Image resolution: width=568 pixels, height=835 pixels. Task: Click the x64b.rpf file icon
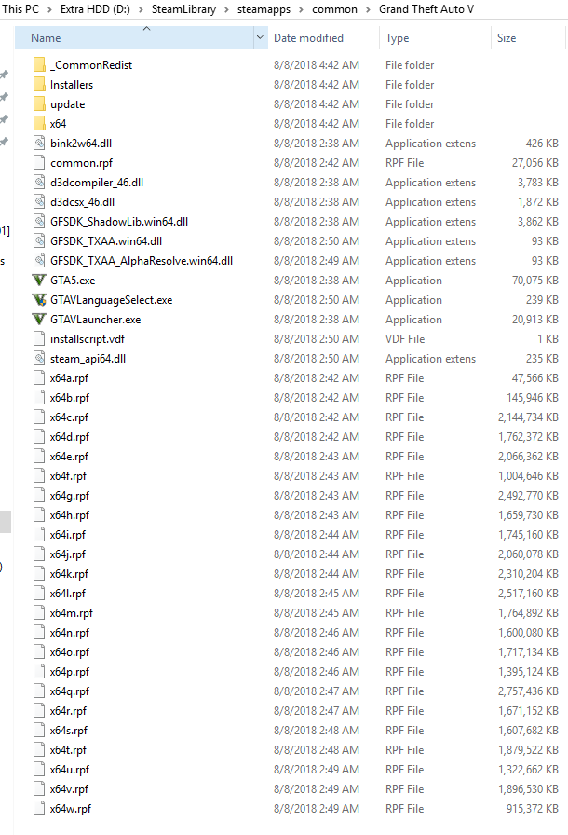[39, 398]
